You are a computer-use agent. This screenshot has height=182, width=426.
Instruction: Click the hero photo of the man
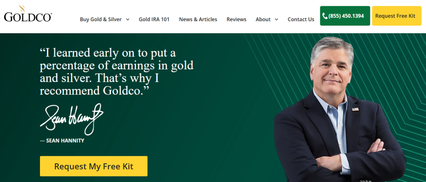[339, 109]
